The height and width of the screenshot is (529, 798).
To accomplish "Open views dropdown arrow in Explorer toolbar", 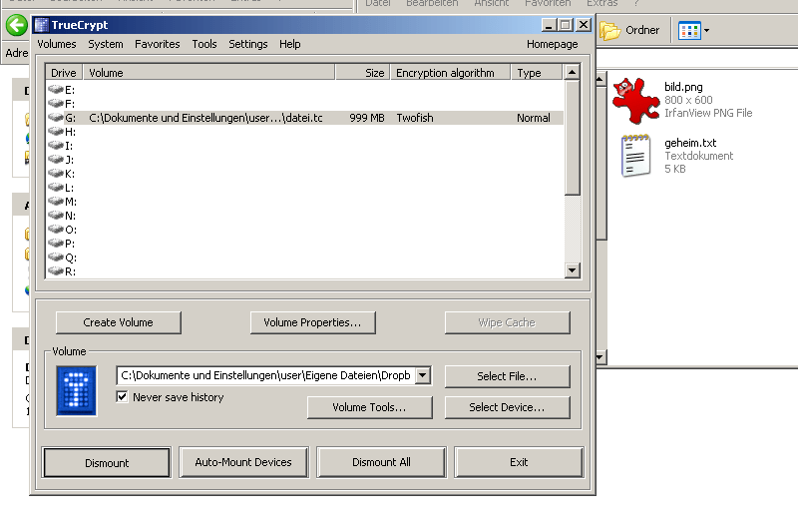I will 706,31.
